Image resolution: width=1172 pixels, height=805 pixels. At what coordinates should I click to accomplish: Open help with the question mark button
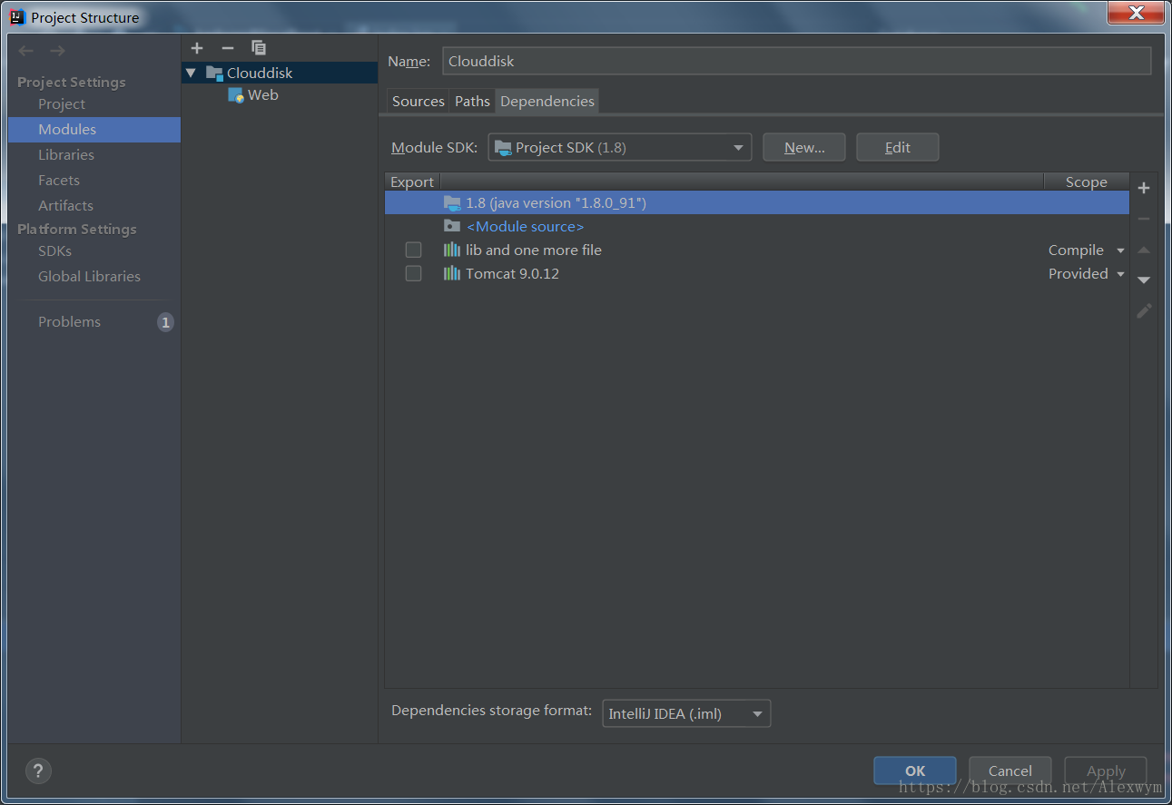38,771
